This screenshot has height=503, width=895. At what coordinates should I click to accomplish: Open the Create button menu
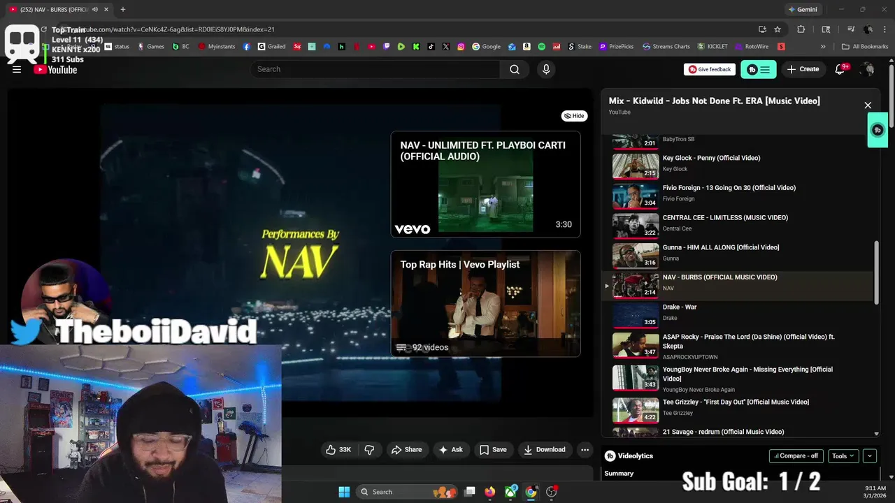(x=803, y=69)
